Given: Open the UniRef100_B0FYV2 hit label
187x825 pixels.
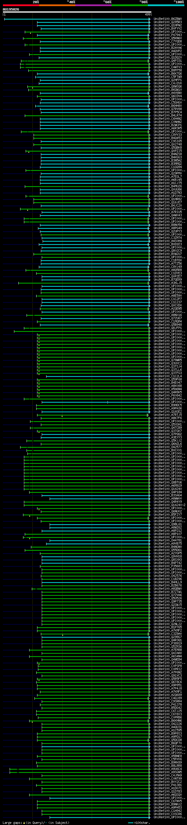Looking at the screenshot, I should click(x=168, y=29).
